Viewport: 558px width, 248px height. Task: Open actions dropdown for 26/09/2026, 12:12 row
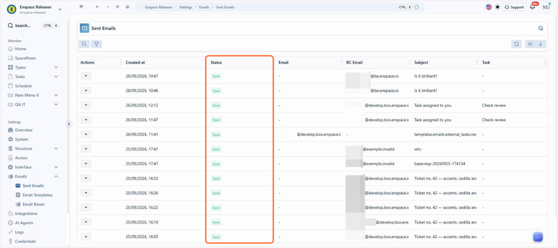(x=86, y=105)
